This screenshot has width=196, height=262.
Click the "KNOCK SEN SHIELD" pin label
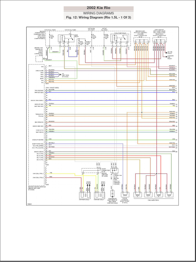(37, 100)
